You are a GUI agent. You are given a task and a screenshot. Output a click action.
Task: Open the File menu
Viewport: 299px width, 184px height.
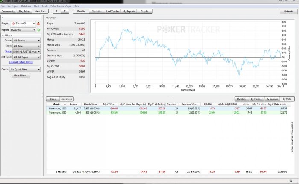[3, 6]
